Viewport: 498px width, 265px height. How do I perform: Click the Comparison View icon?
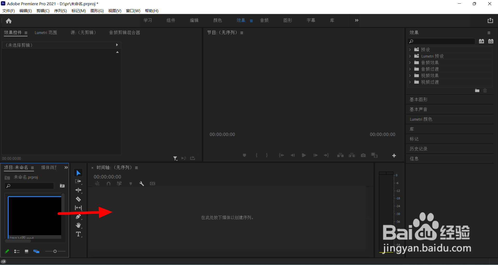tap(374, 155)
